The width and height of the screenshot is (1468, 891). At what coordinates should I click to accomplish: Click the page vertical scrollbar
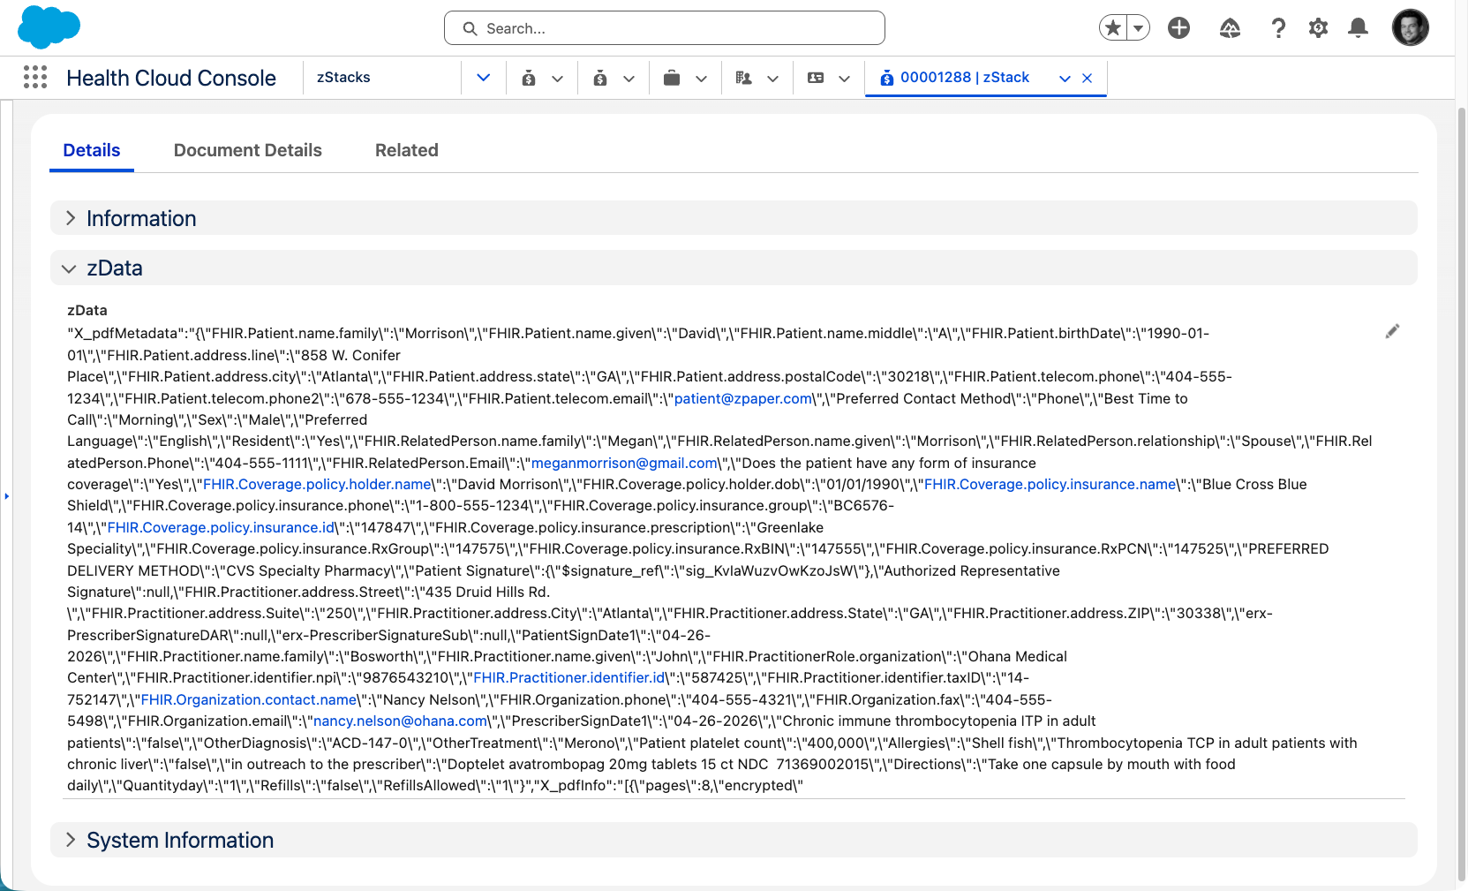[x=1461, y=495]
